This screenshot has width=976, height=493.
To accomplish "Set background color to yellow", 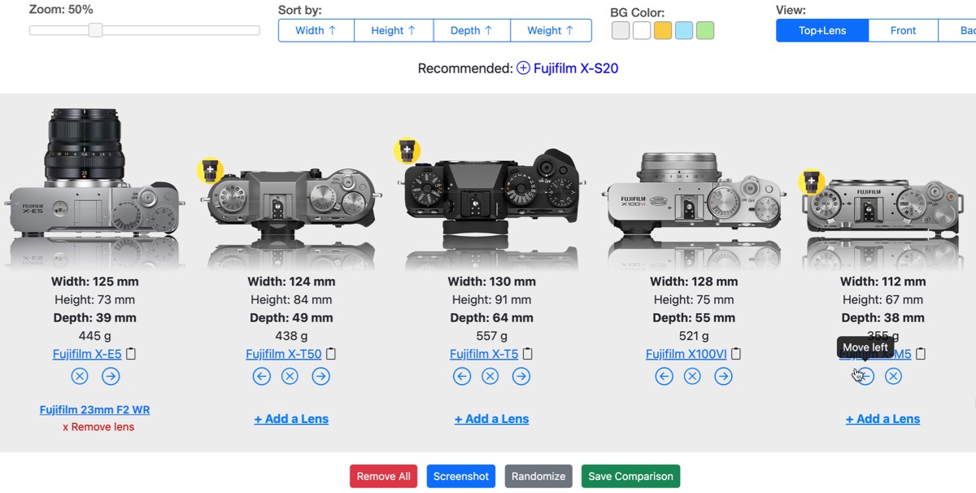I will (663, 31).
